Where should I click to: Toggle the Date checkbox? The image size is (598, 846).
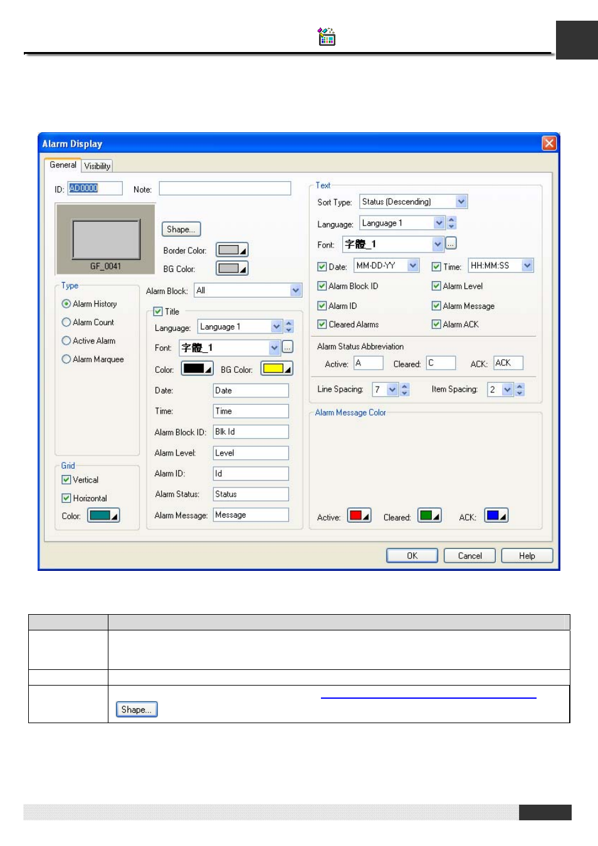322,266
